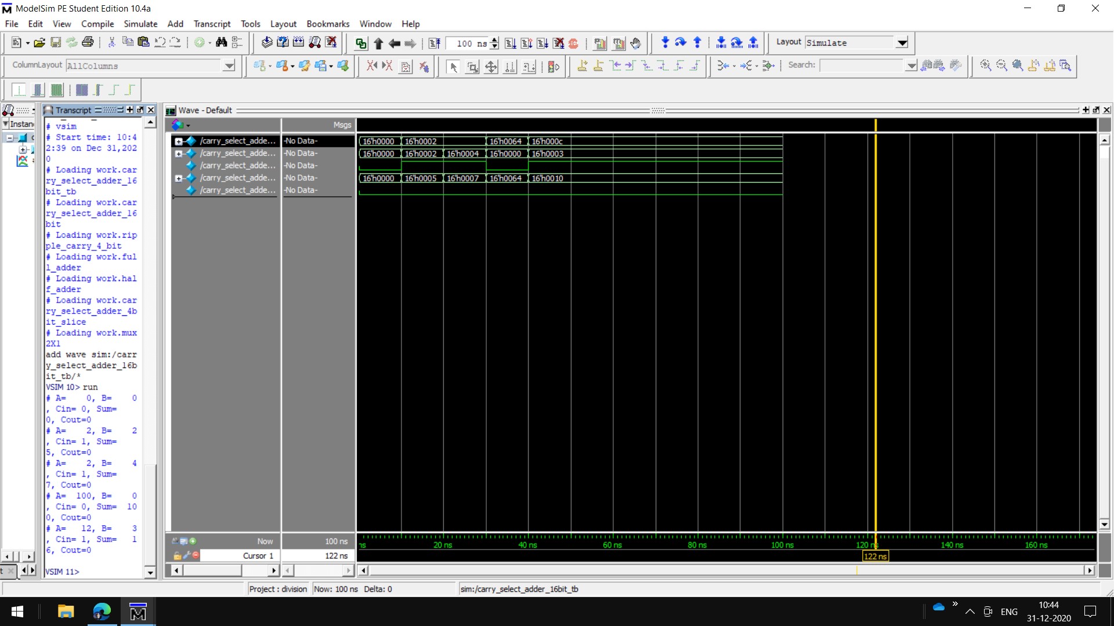Toggle the Select Mode pointer tool
Screen dimensions: 1114x626
(x=454, y=67)
